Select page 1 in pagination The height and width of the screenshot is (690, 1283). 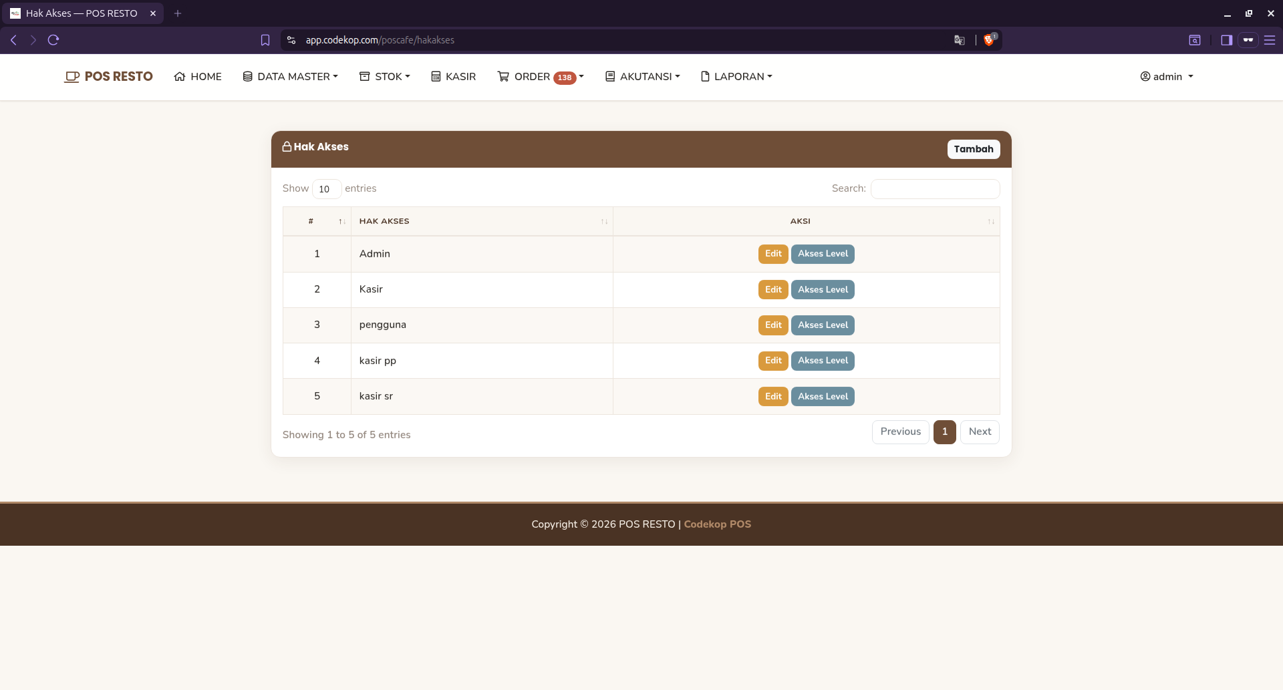pos(945,432)
